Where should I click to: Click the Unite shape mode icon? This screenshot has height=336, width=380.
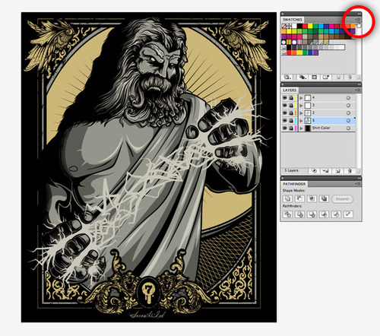(287, 198)
